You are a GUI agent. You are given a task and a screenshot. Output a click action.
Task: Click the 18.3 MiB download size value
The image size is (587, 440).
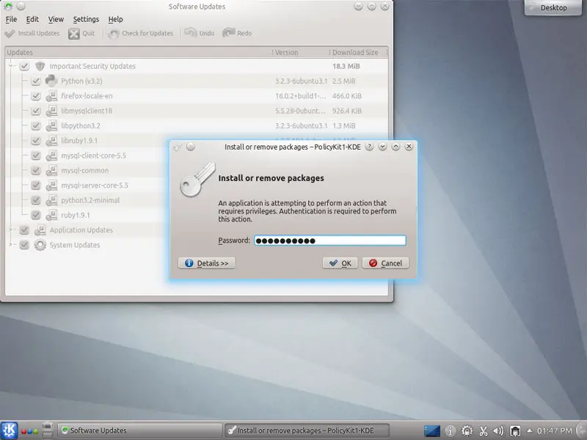tap(346, 66)
